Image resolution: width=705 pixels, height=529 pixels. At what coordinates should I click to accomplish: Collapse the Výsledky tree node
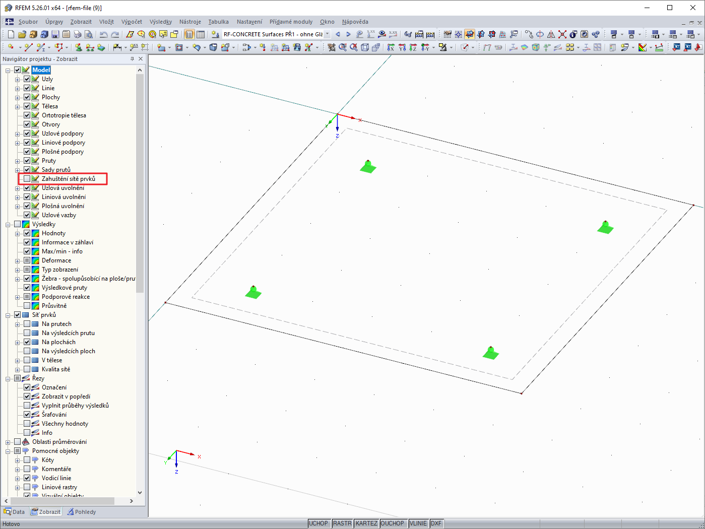tap(8, 224)
